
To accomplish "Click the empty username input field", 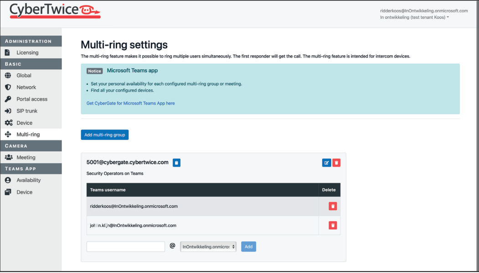I will click(125, 246).
